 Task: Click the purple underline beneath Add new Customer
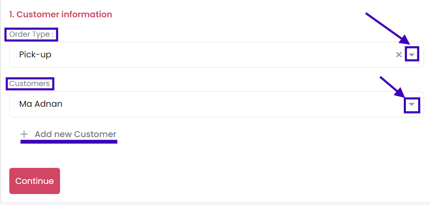click(x=69, y=141)
